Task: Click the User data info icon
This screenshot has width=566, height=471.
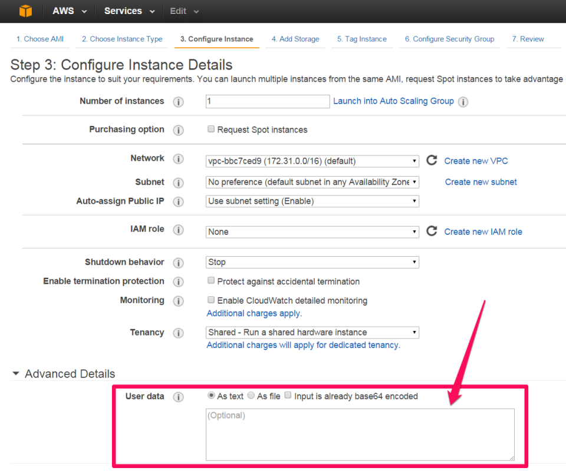Action: (178, 397)
